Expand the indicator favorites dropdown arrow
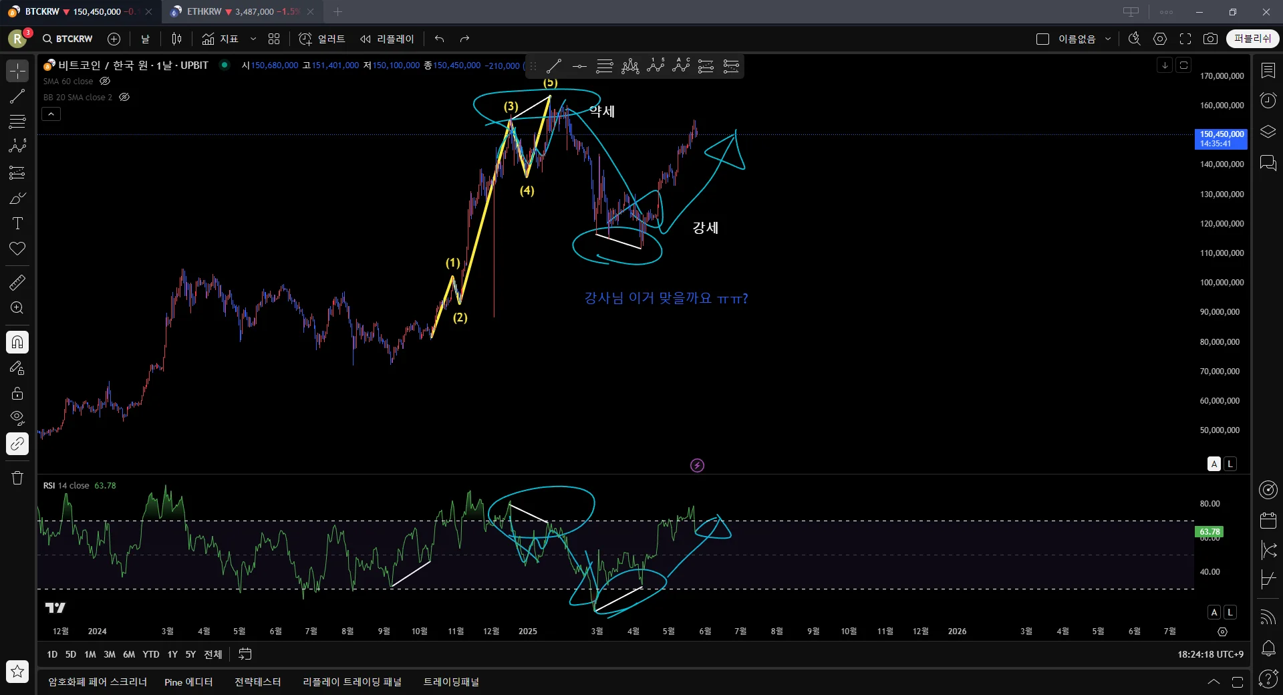The width and height of the screenshot is (1283, 695). click(253, 39)
